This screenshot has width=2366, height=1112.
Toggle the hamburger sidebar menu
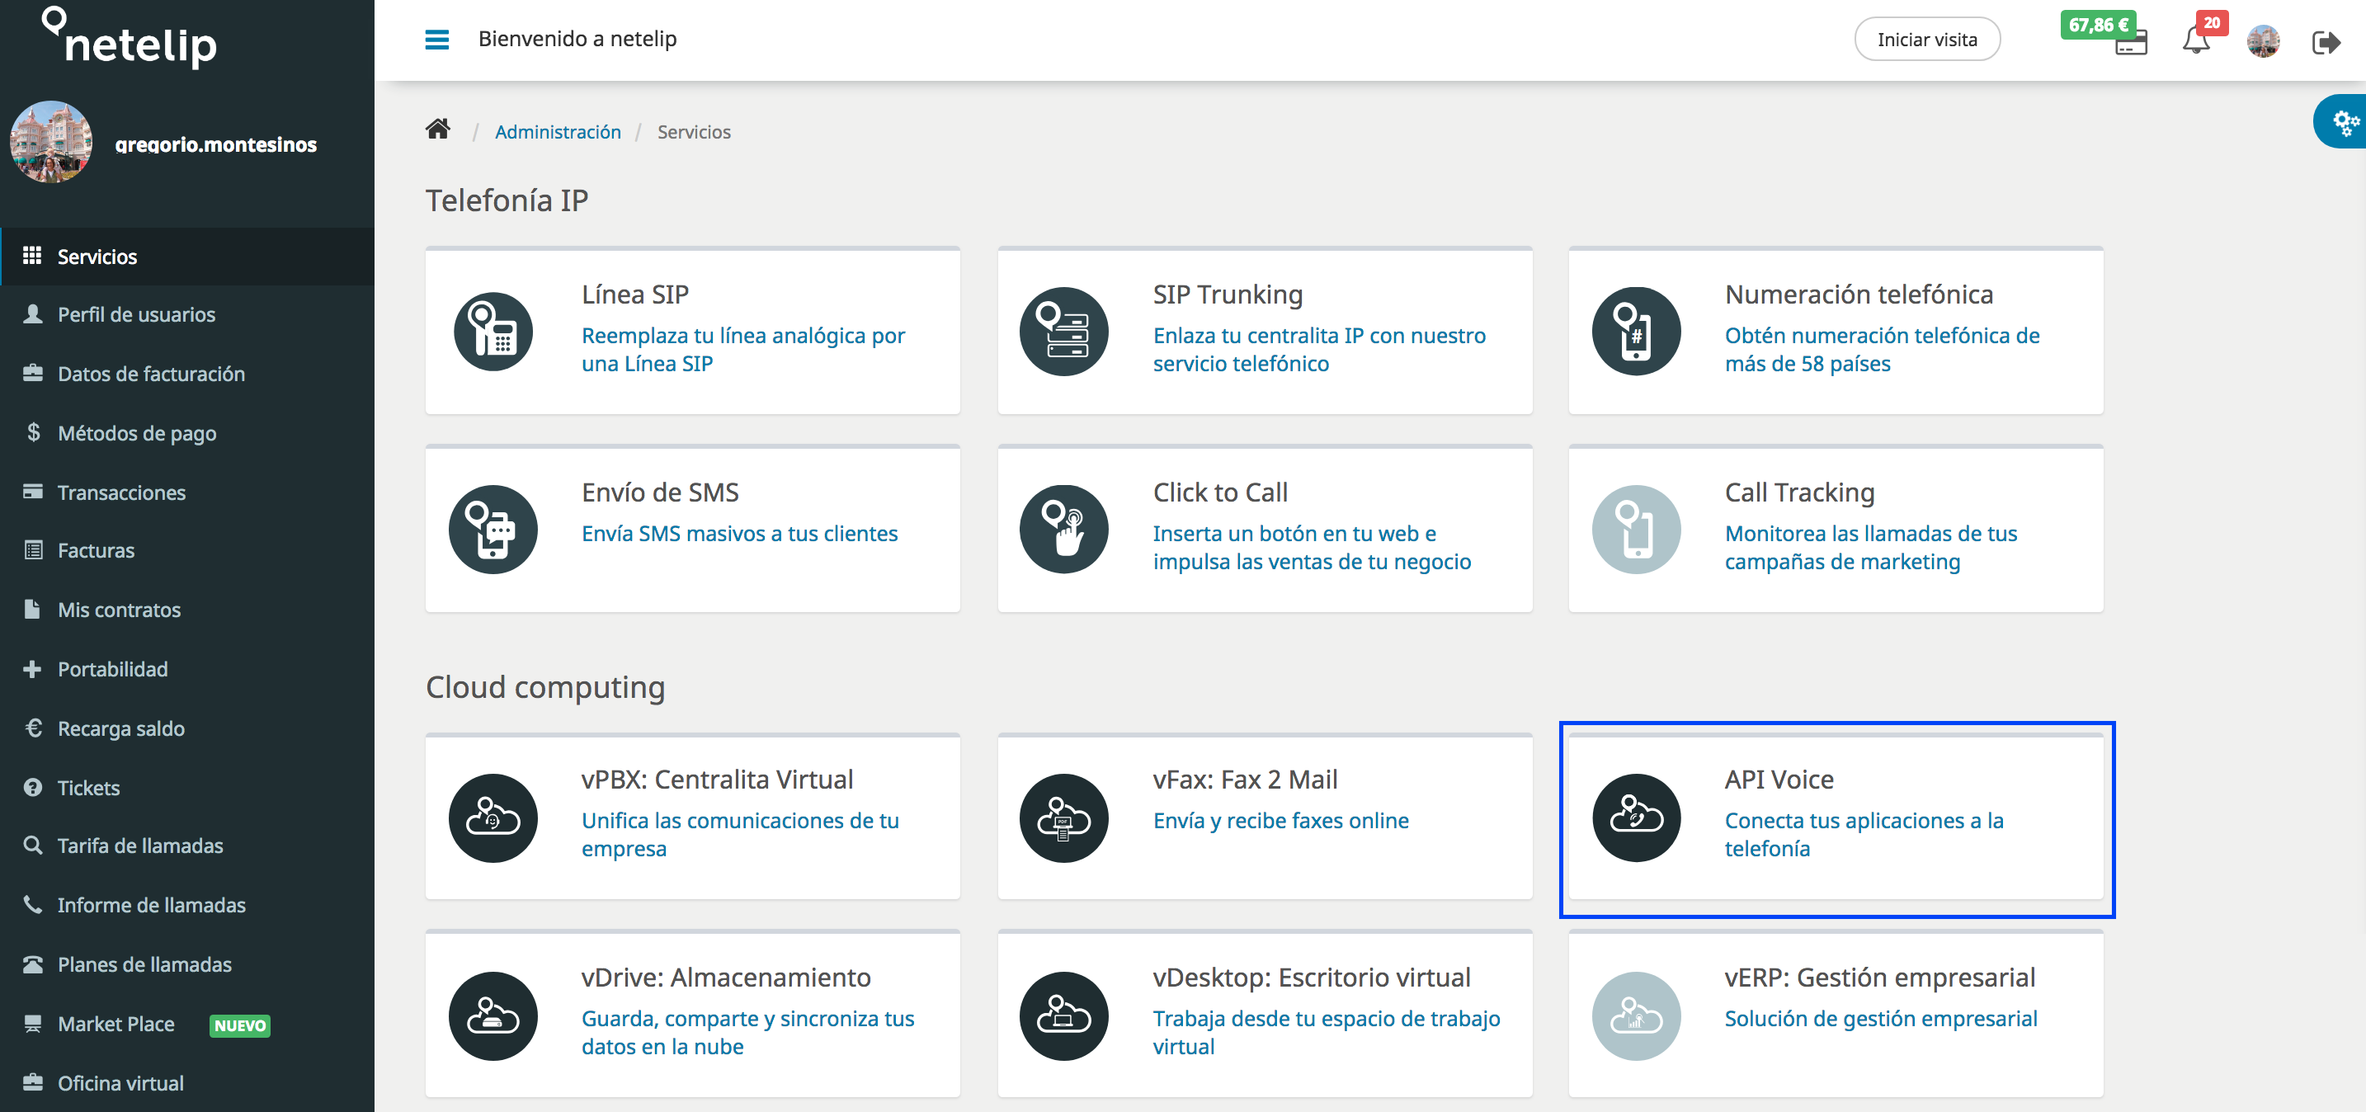tap(437, 40)
